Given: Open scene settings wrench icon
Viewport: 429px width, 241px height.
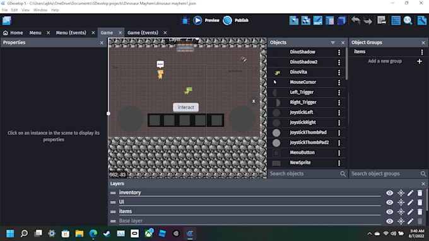Looking at the screenshot, I should click(421, 21).
